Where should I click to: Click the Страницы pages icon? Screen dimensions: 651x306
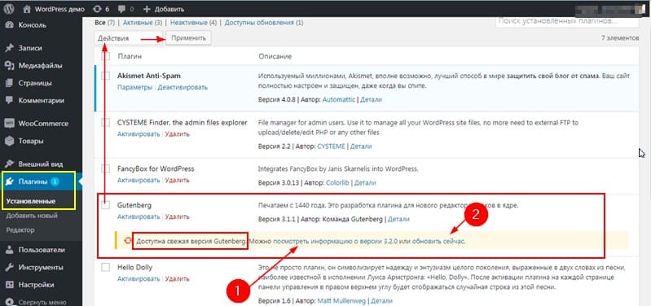(x=9, y=83)
